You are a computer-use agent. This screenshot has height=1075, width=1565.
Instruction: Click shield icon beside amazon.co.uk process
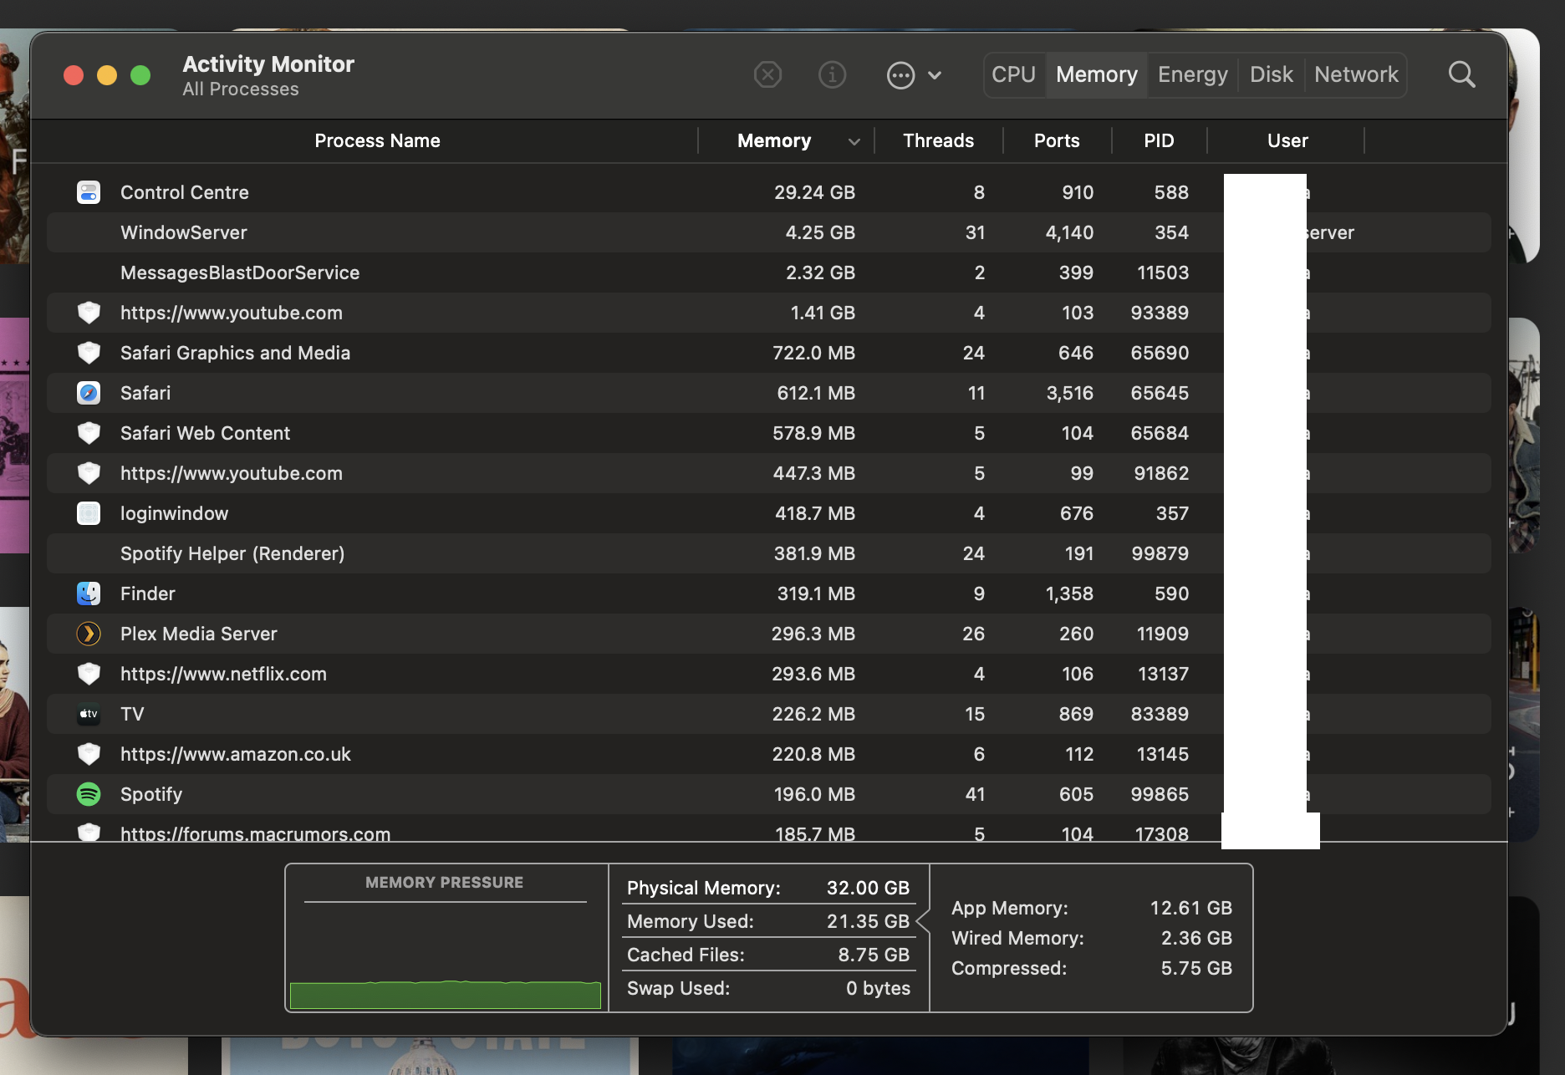89,754
